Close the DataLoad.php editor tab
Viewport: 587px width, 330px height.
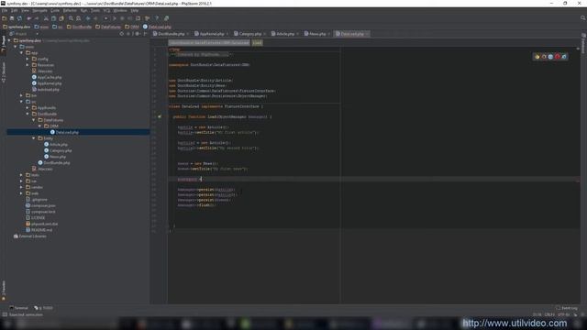(x=367, y=34)
